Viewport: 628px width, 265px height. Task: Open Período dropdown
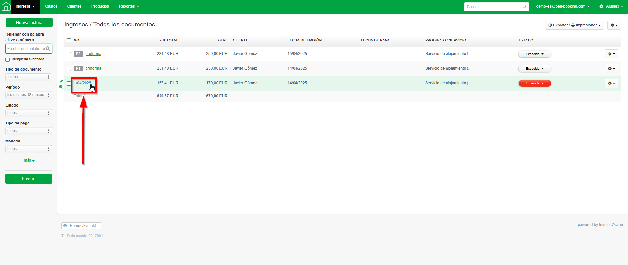(29, 95)
